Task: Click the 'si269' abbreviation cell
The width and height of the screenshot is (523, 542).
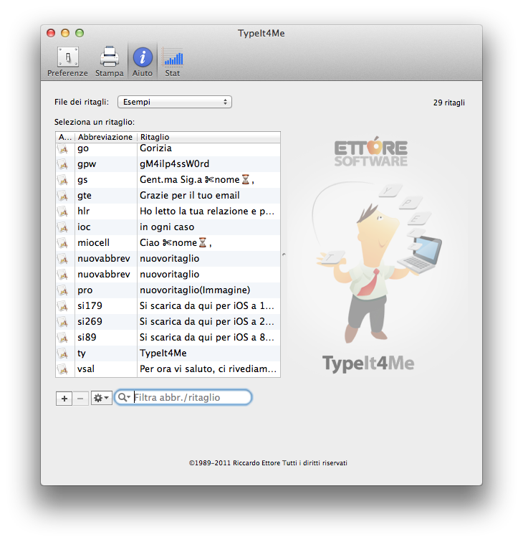Action: pos(106,322)
